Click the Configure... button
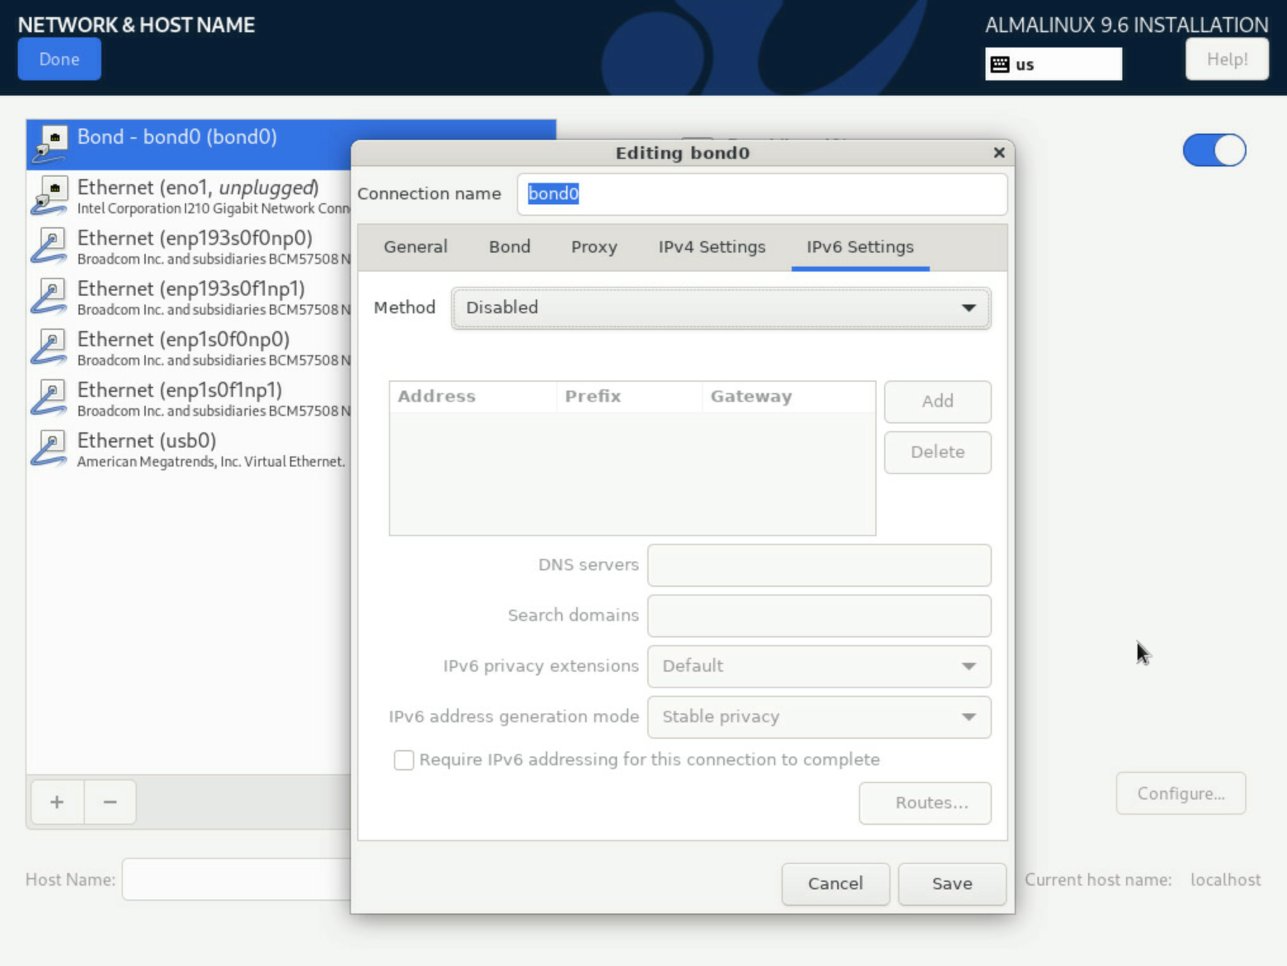This screenshot has width=1287, height=966. [x=1181, y=793]
